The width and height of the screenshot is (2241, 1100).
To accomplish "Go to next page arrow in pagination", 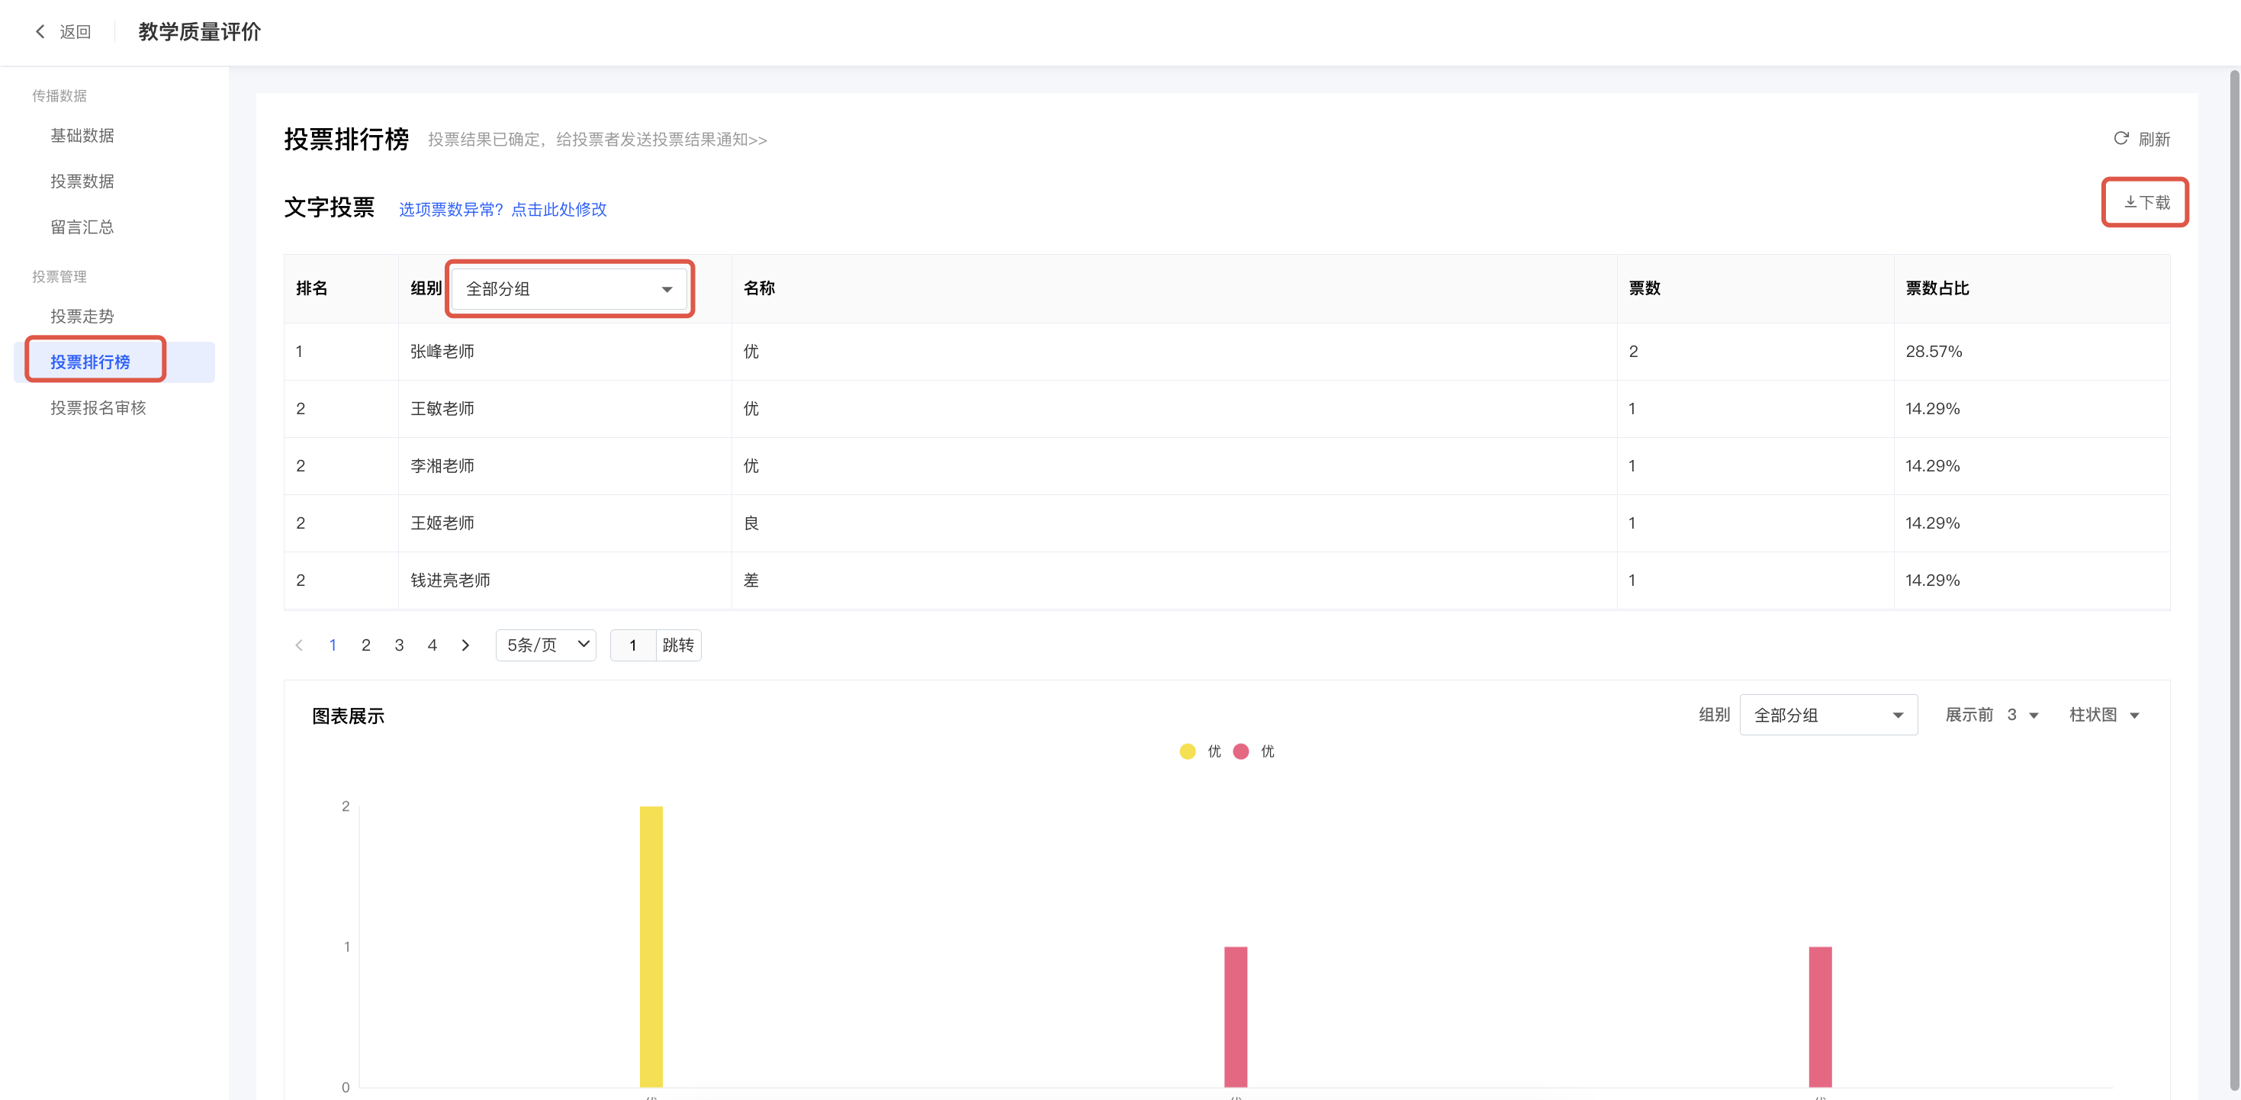I will coord(465,645).
